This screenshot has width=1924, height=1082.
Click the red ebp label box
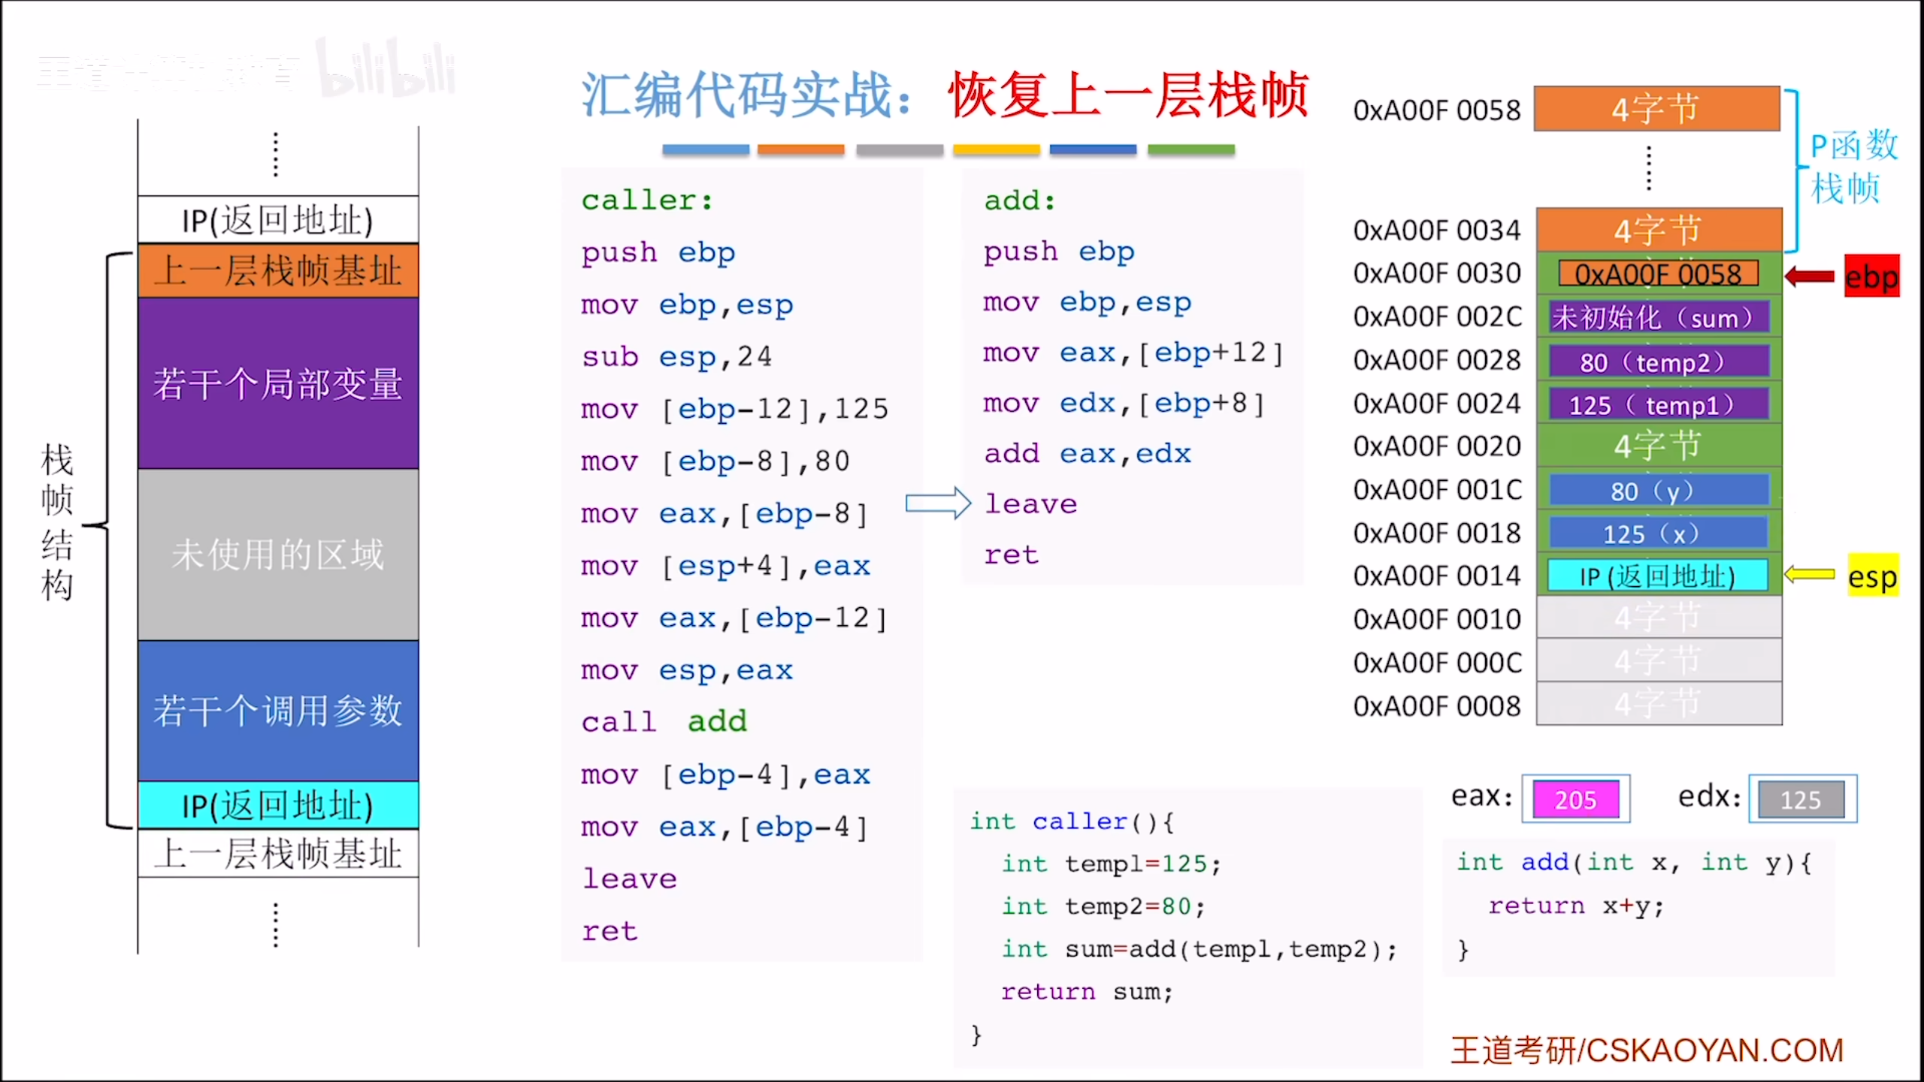(1871, 277)
